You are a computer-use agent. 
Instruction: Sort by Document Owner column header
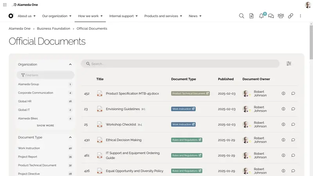pos(256,79)
